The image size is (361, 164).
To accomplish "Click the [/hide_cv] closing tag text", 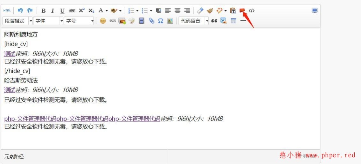I will click(17, 71).
